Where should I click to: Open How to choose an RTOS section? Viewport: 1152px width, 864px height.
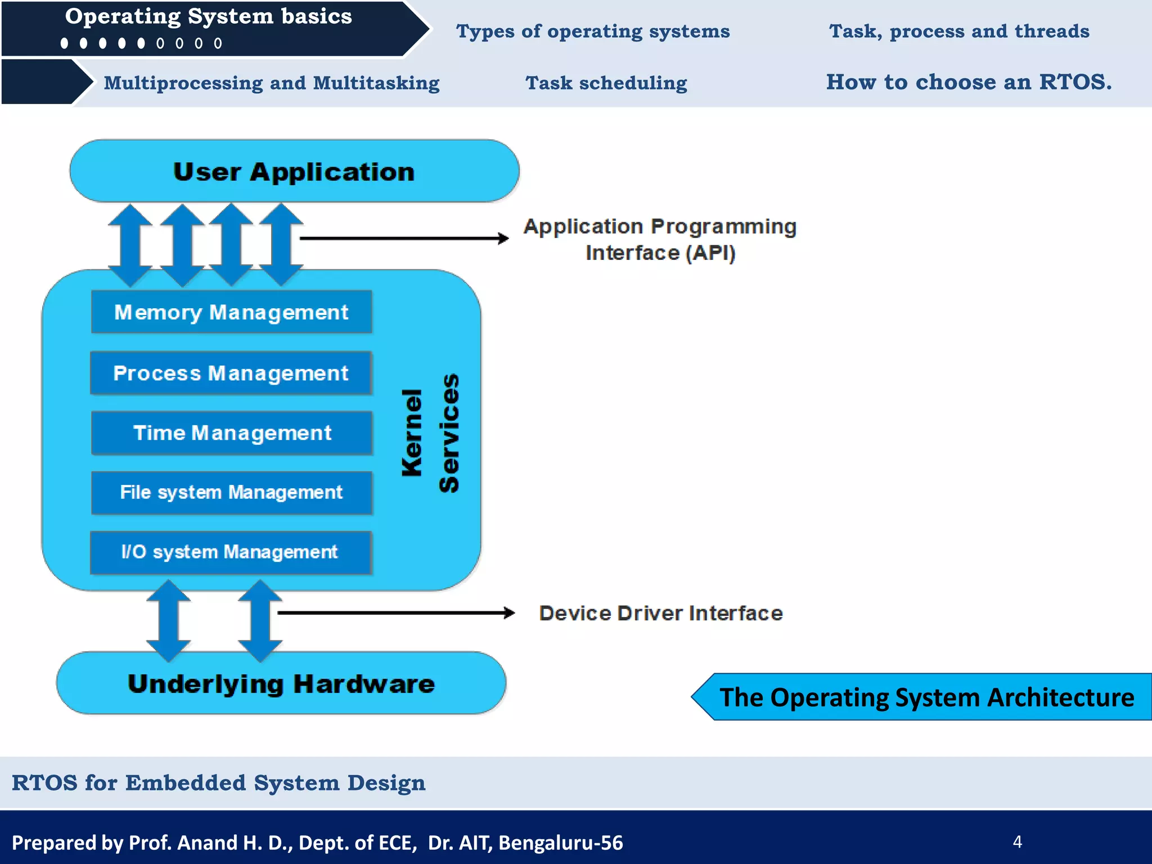pyautogui.click(x=969, y=82)
